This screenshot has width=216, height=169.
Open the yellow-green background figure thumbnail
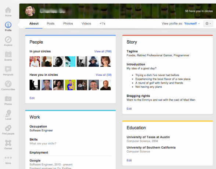[x=70, y=85]
